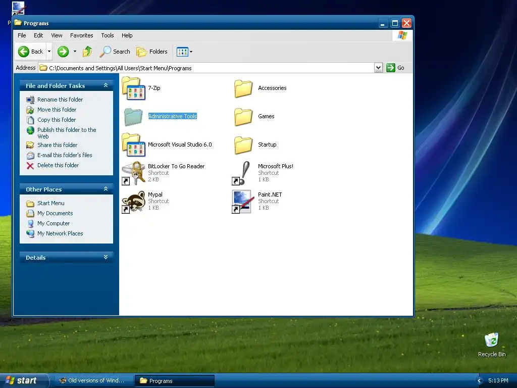Open the Favorites menu
The height and width of the screenshot is (388, 517).
pyautogui.click(x=81, y=35)
